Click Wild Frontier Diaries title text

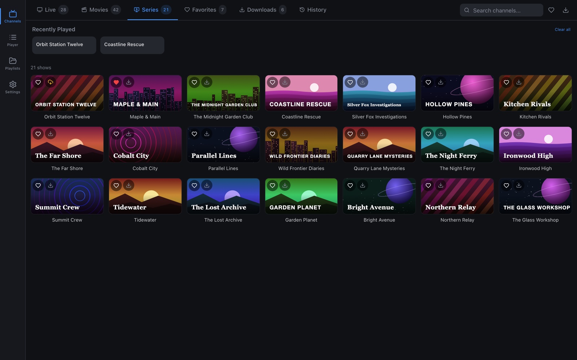pos(301,168)
